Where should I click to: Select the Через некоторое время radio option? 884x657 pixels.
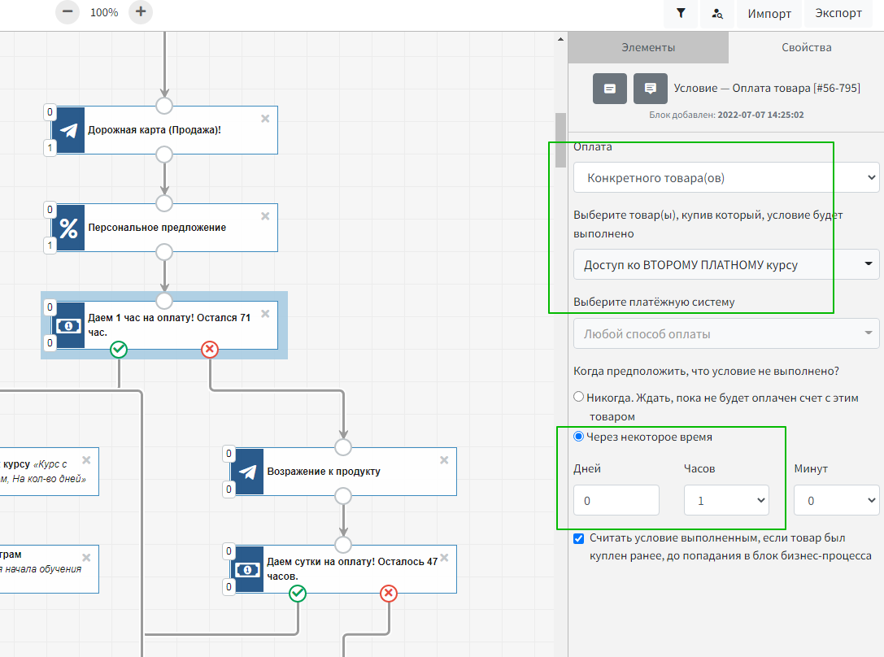tap(579, 437)
